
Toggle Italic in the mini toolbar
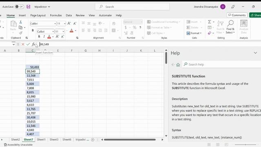(44, 36)
